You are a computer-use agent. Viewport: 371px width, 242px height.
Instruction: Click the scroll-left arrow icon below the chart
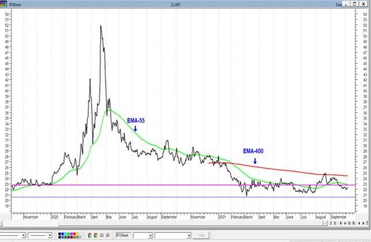click(359, 223)
